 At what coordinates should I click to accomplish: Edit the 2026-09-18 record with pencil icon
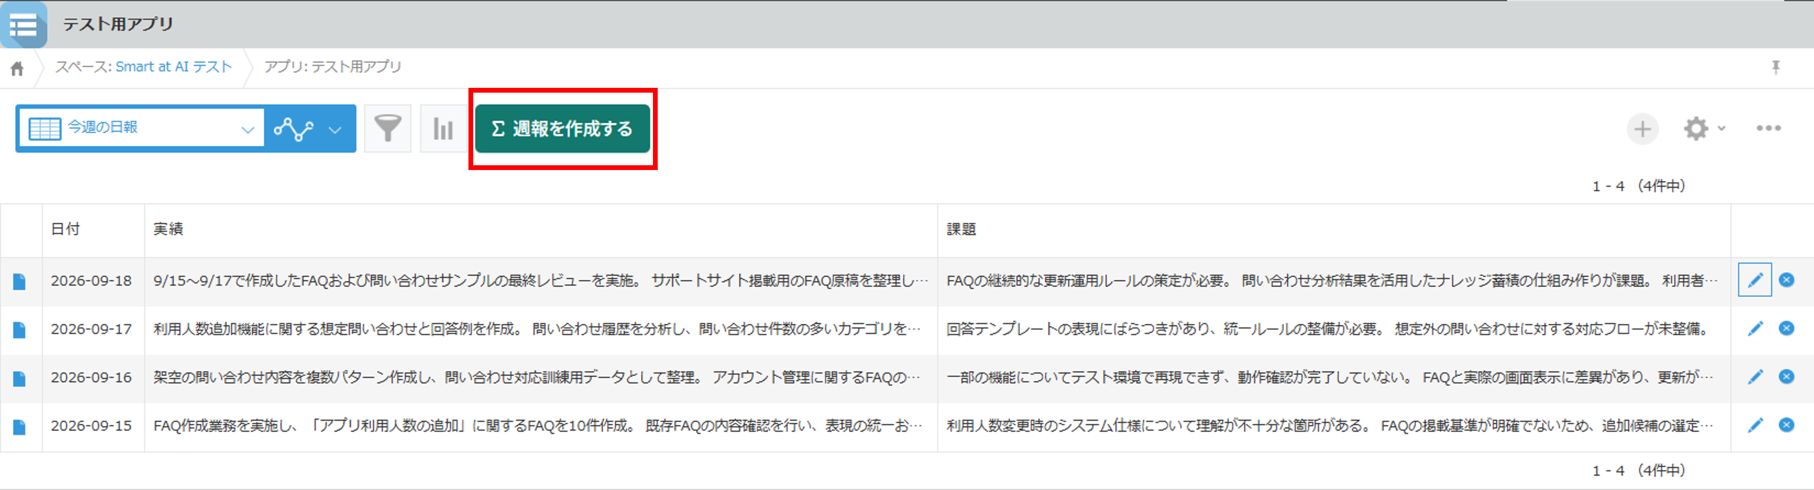1755,280
